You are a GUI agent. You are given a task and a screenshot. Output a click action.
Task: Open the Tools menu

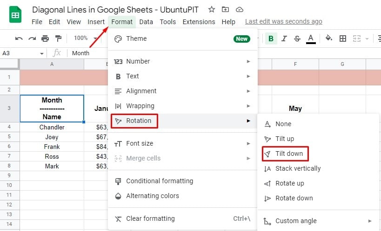point(167,22)
